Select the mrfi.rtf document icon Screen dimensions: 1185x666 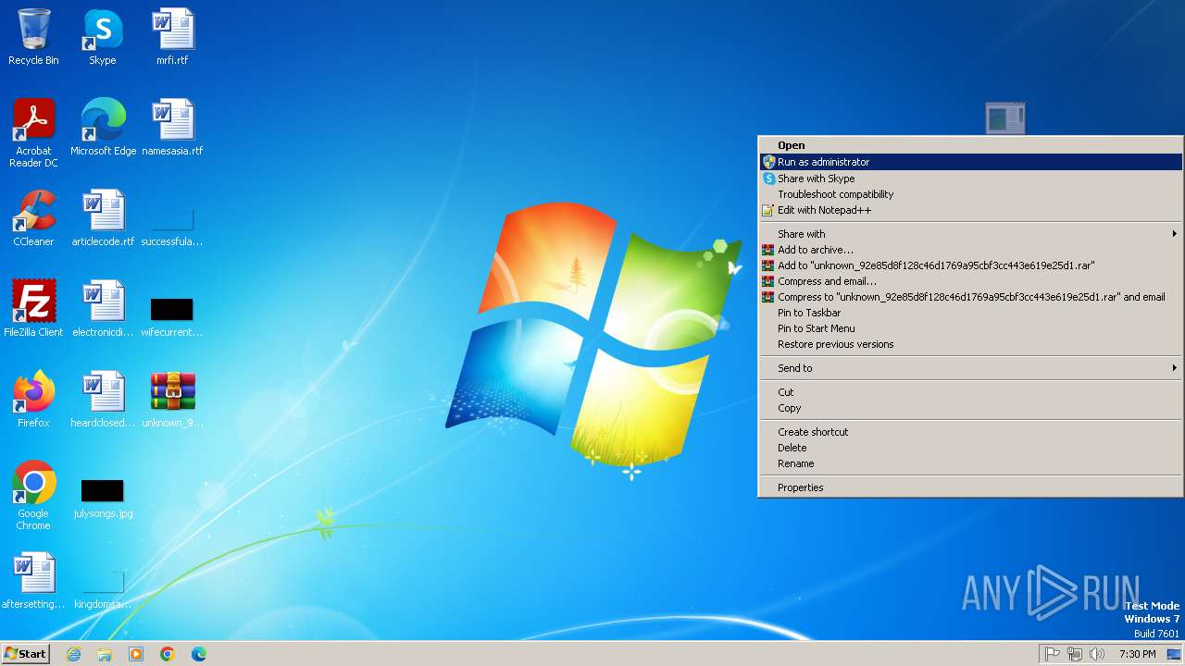(x=172, y=37)
